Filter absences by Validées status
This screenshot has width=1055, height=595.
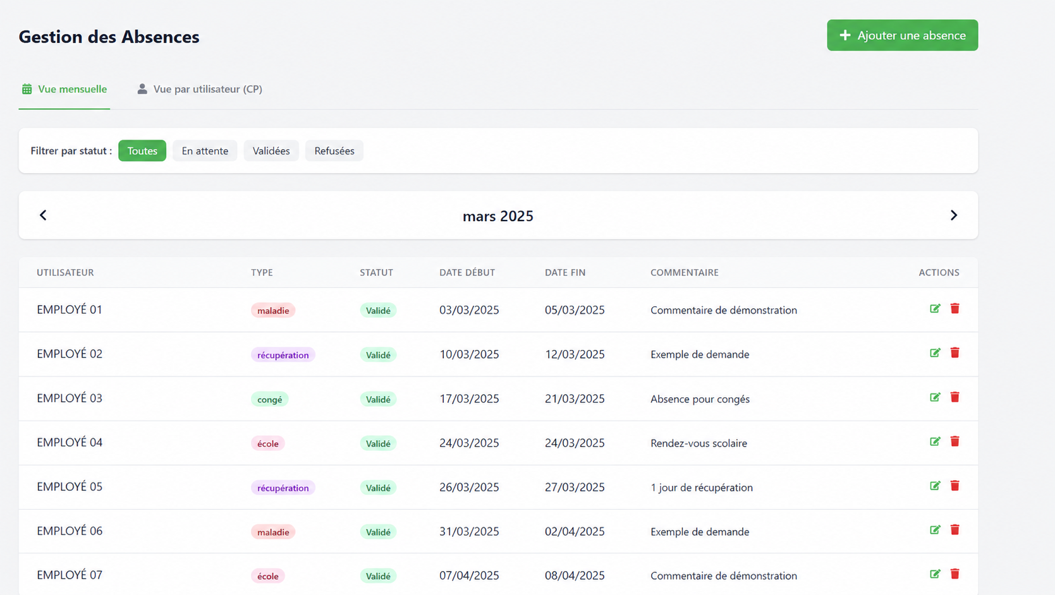tap(271, 150)
